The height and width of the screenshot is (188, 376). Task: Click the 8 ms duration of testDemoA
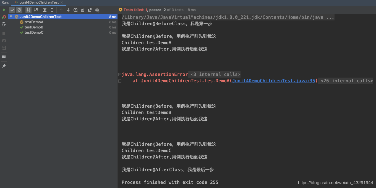pyautogui.click(x=113, y=22)
